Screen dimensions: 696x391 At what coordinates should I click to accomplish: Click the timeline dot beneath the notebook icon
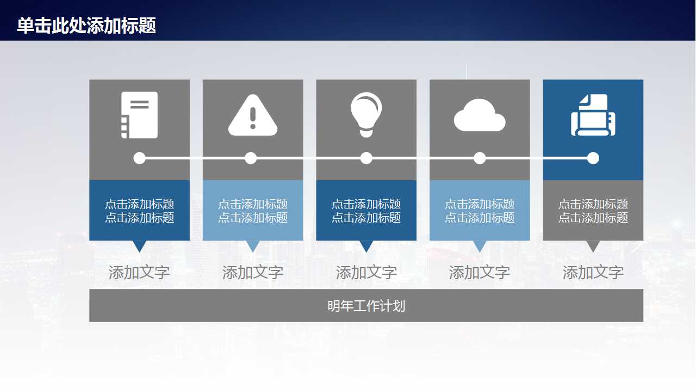coord(140,158)
